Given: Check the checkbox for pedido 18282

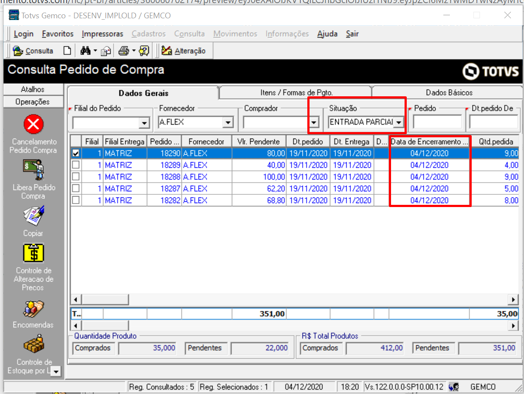Looking at the screenshot, I should tap(76, 200).
